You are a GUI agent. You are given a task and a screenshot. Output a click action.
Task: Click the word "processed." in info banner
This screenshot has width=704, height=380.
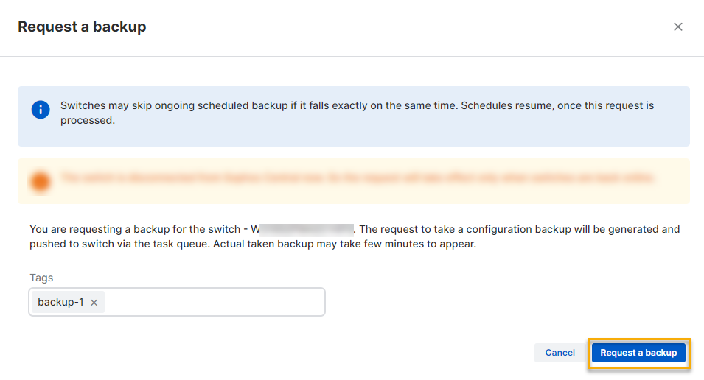[x=87, y=120]
